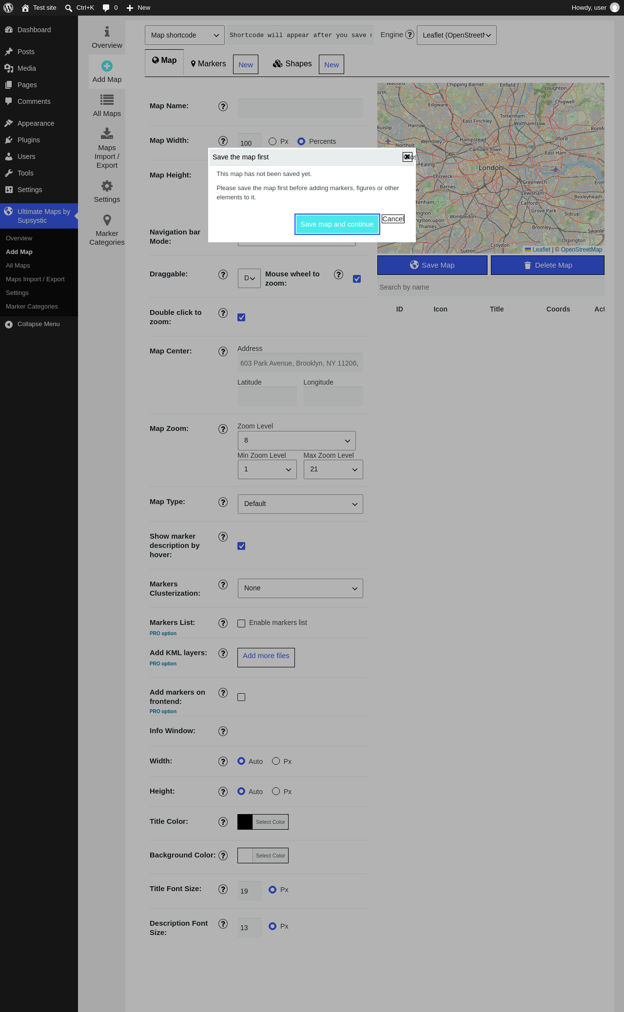
Task: Open the Draggable dropdown
Action: (x=249, y=278)
